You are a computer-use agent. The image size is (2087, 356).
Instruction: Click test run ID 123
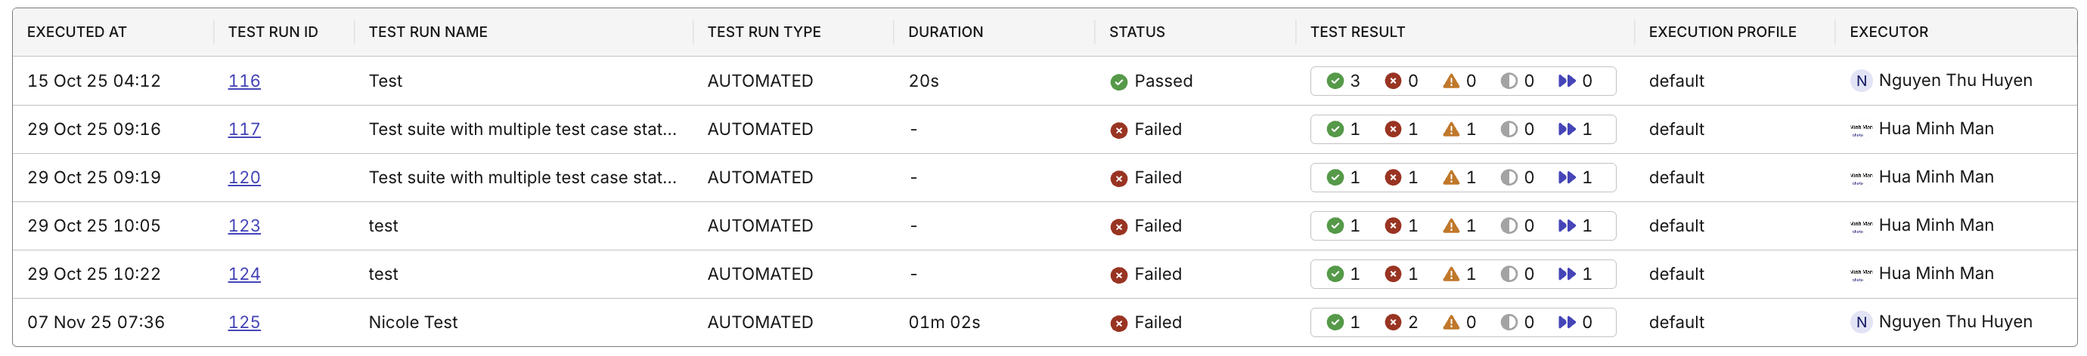pyautogui.click(x=243, y=226)
